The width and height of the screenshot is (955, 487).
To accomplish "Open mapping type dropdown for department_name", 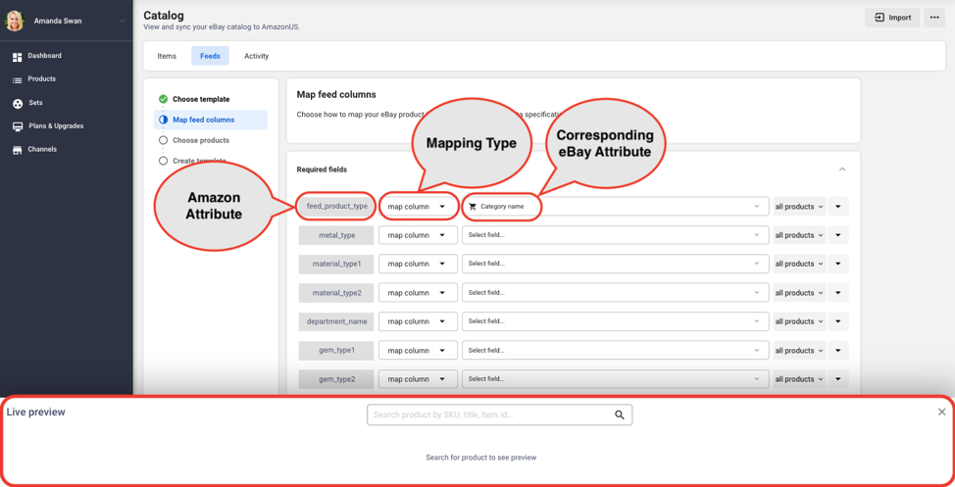I will pos(418,321).
